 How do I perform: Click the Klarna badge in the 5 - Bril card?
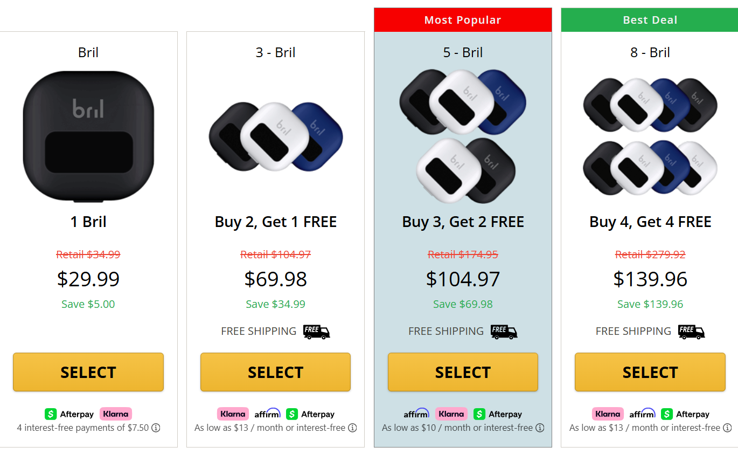click(451, 414)
